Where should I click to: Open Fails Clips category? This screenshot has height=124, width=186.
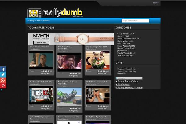(x=124, y=43)
